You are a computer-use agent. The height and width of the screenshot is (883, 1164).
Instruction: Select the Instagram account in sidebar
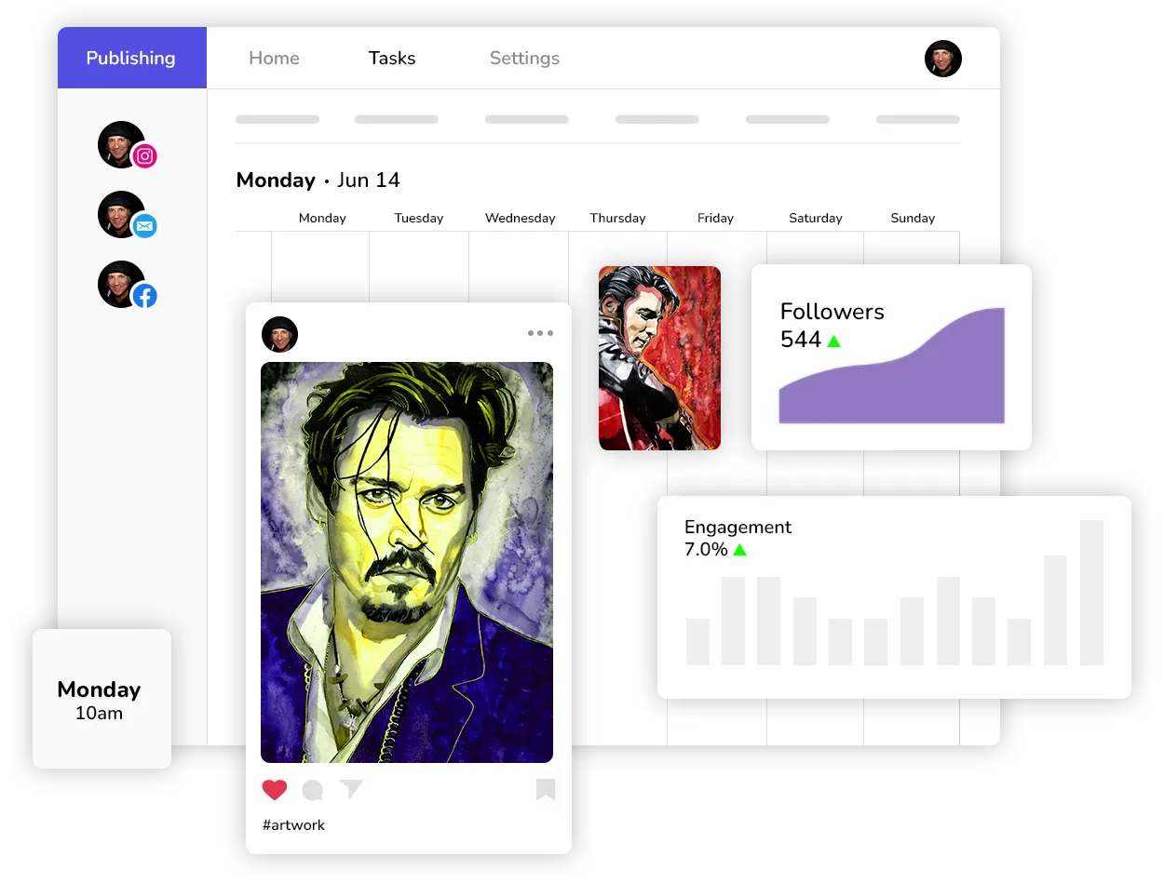click(126, 145)
